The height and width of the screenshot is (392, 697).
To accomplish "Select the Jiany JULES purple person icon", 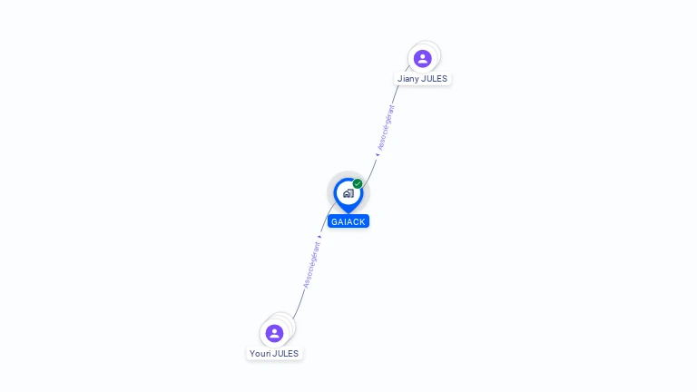I will (422, 59).
